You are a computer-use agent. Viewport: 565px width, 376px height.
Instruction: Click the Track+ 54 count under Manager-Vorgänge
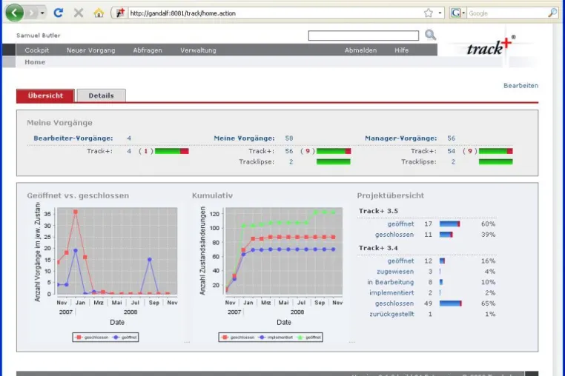click(x=451, y=151)
